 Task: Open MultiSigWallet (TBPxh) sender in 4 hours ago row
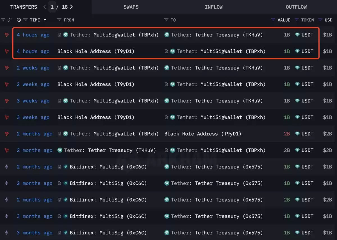126,35
